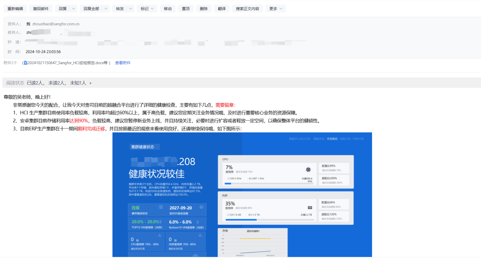Open the 转发 (Forward) dropdown arrow
Viewport: 481px width, 258px height.
[x=130, y=8]
